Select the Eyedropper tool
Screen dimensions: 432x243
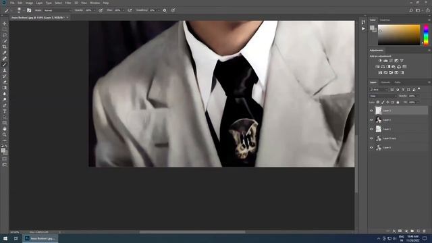coord(5,53)
